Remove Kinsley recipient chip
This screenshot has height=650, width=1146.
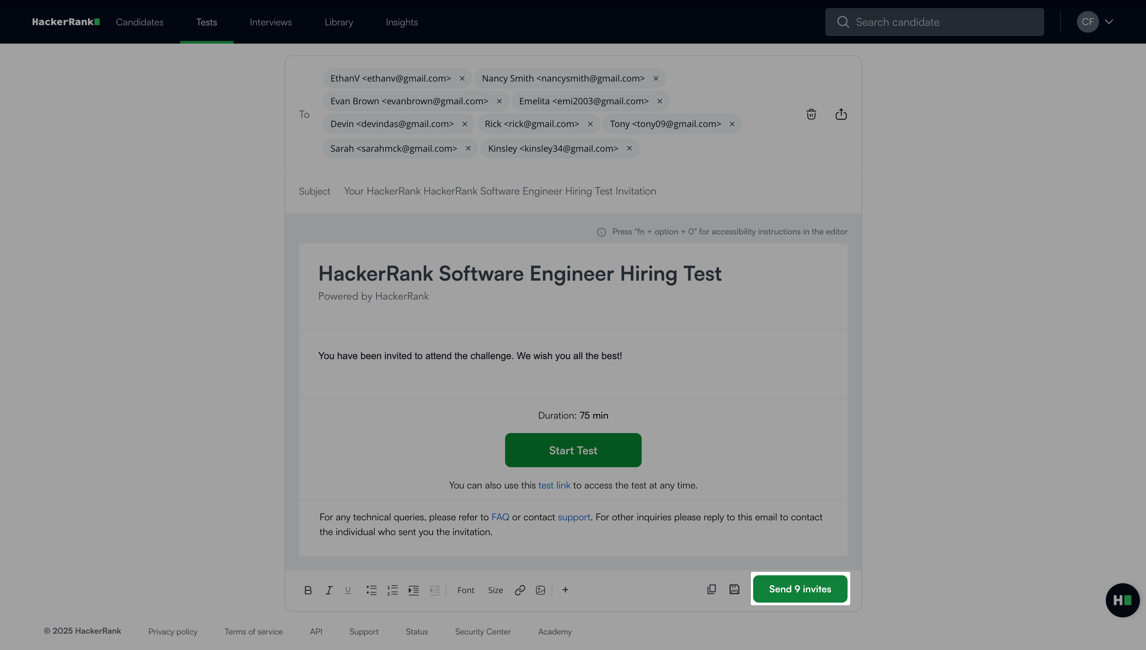coord(630,148)
